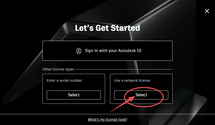Click the Use a network license label

[x=132, y=80]
